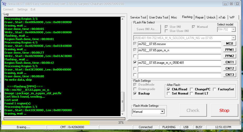Screen dimensions: 243x132
Task: Open the product code variant dropdown
Action: click(233, 38)
